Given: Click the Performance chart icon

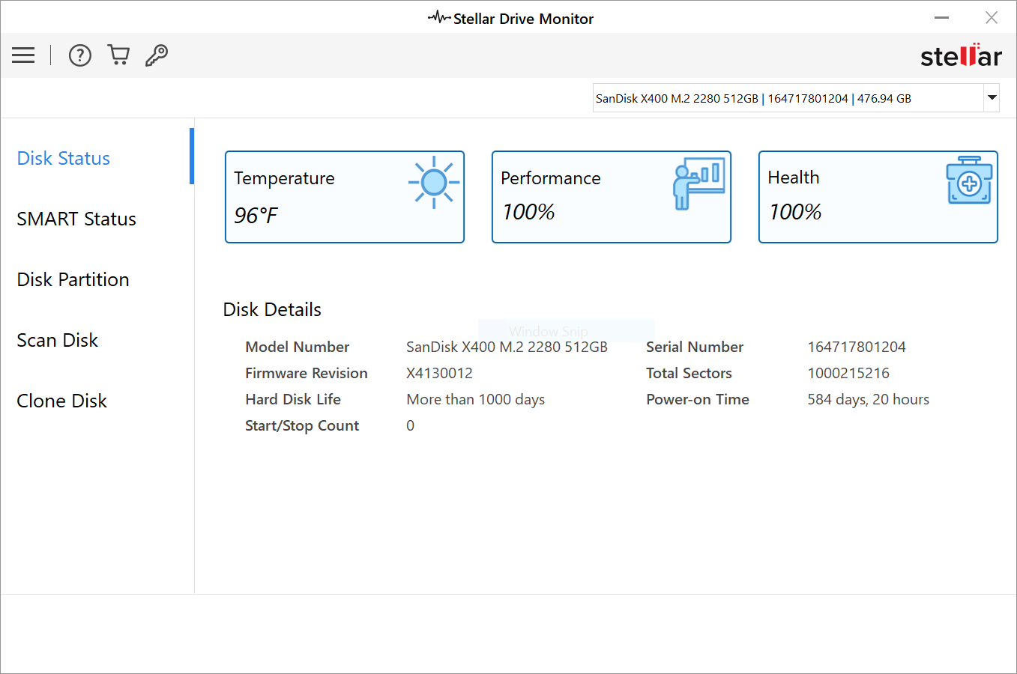Looking at the screenshot, I should pyautogui.click(x=699, y=182).
